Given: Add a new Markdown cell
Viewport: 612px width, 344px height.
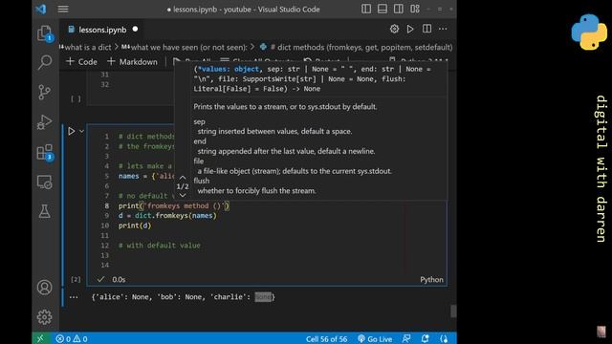Looking at the screenshot, I should [132, 61].
